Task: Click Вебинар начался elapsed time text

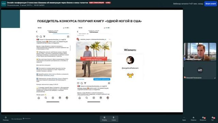Action: 188,4
